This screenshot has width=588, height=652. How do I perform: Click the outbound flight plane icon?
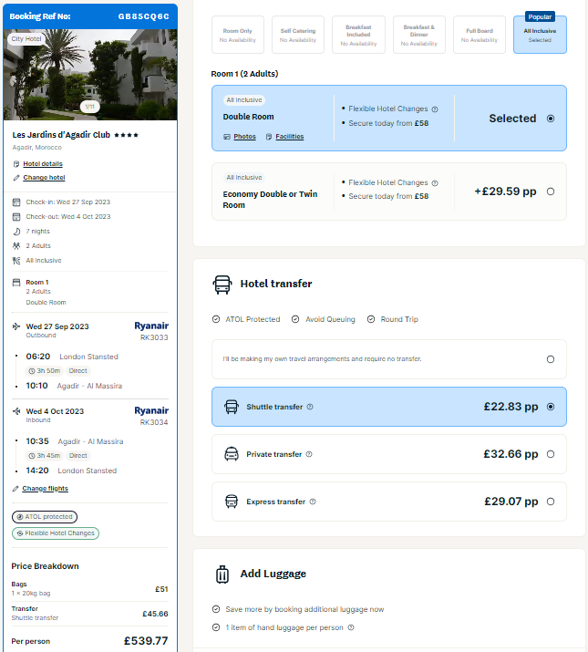pos(16,326)
